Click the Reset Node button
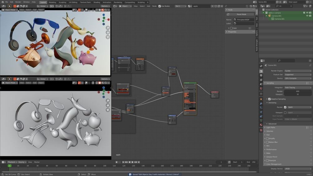This screenshot has height=176, width=313. point(240,14)
